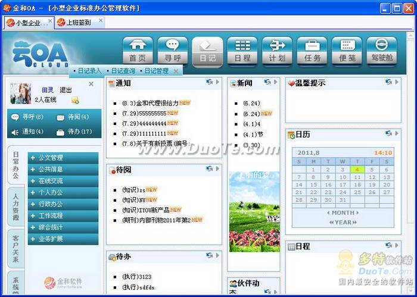Switch to the 人力资源 side tab
The height and width of the screenshot is (297, 417).
coord(15,206)
